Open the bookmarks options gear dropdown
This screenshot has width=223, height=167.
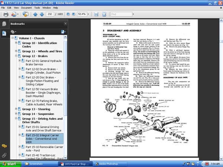coord(14,32)
